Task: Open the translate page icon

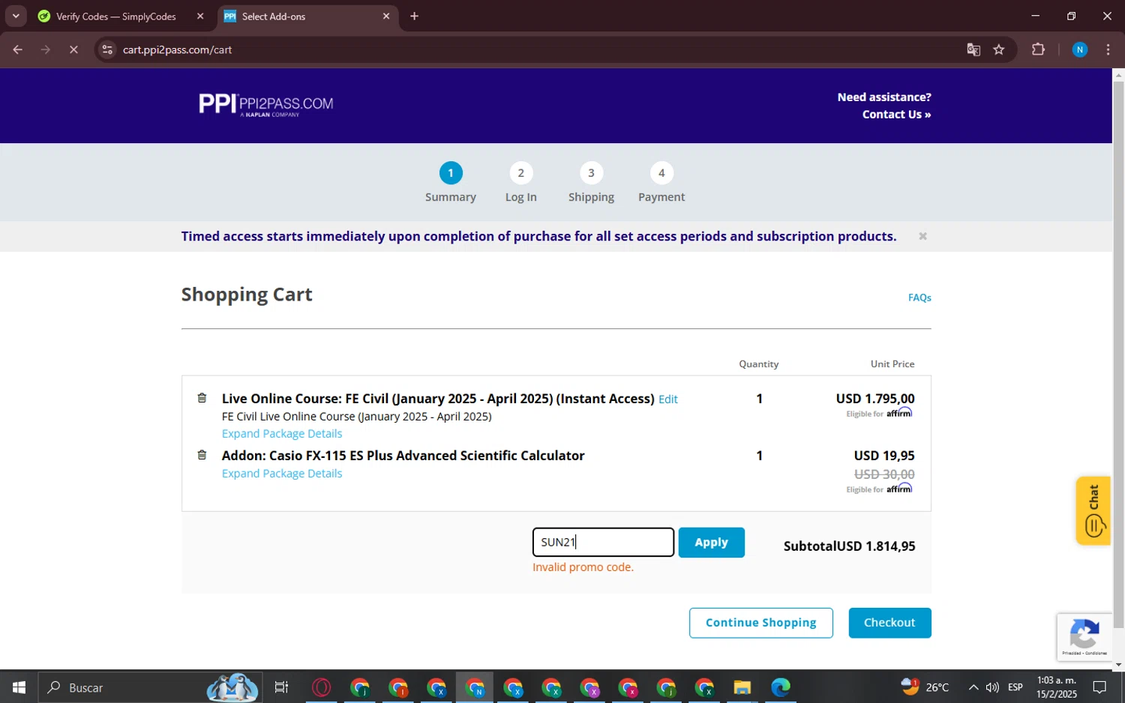Action: click(x=973, y=49)
